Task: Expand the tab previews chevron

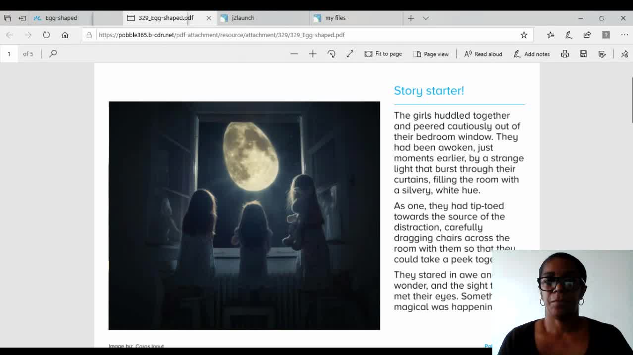Action: 425,18
